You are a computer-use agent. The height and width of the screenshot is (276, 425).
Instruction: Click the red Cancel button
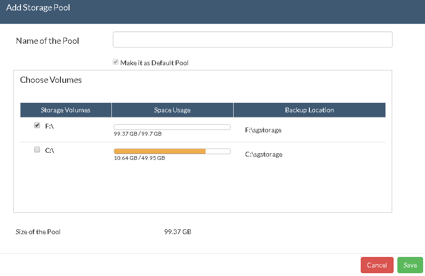point(377,265)
